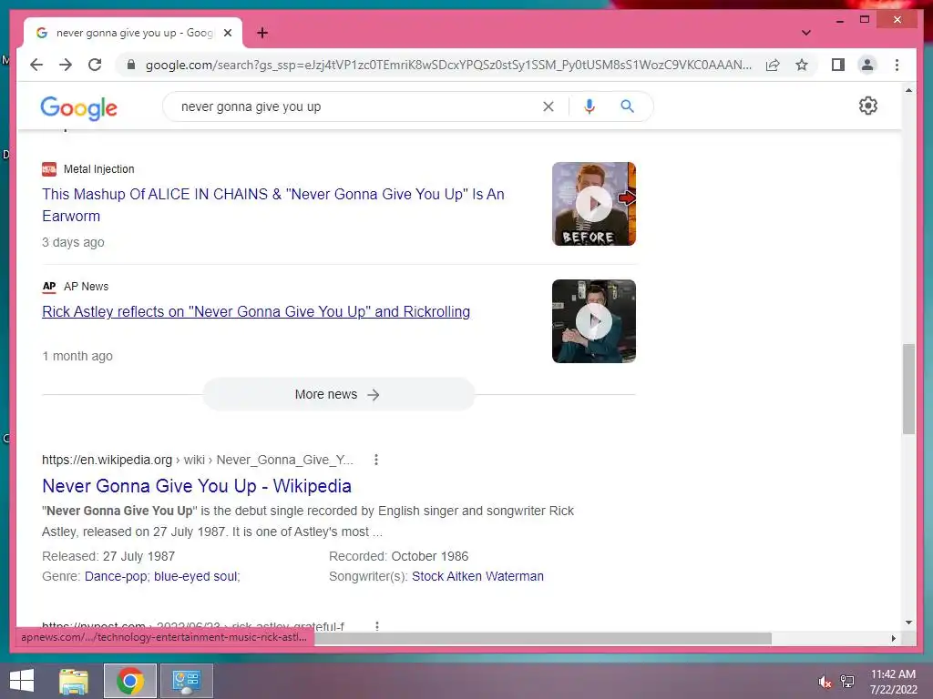Screen dimensions: 933x699
Task: Share this page from the address bar
Action: click(773, 65)
